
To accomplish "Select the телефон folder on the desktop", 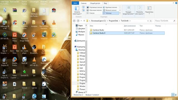I will click(34, 24).
